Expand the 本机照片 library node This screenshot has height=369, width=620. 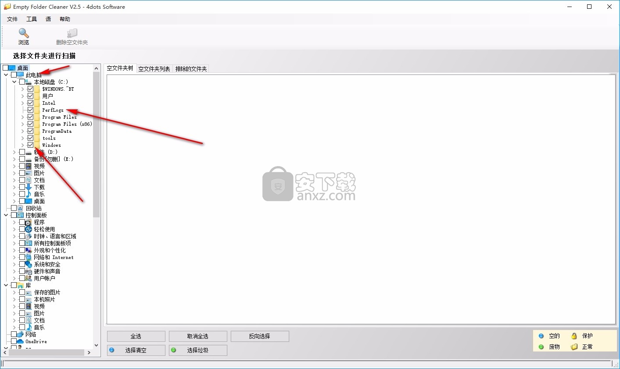14,299
